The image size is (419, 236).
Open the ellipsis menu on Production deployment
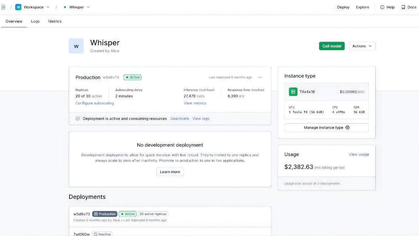[260, 77]
